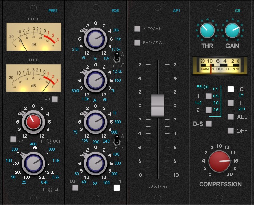
Task: Toggle the BYPASS ALL checkbox
Action: click(x=138, y=43)
